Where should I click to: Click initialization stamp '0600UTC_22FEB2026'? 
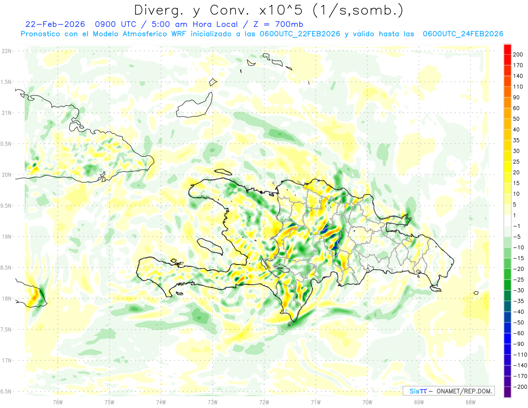pos(300,34)
